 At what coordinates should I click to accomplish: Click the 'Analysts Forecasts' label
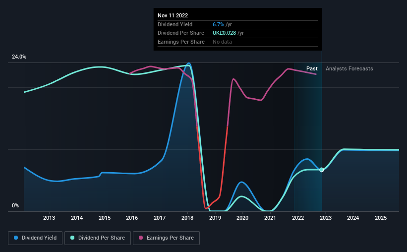(349, 68)
